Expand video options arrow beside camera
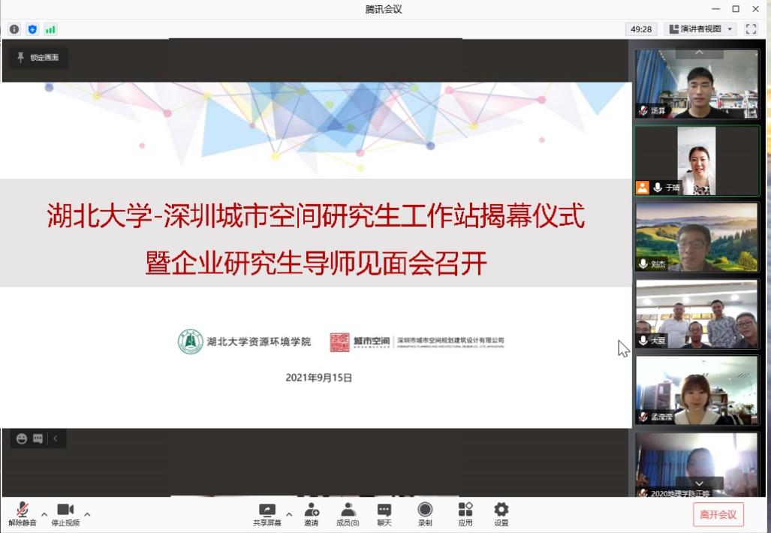 point(87,514)
